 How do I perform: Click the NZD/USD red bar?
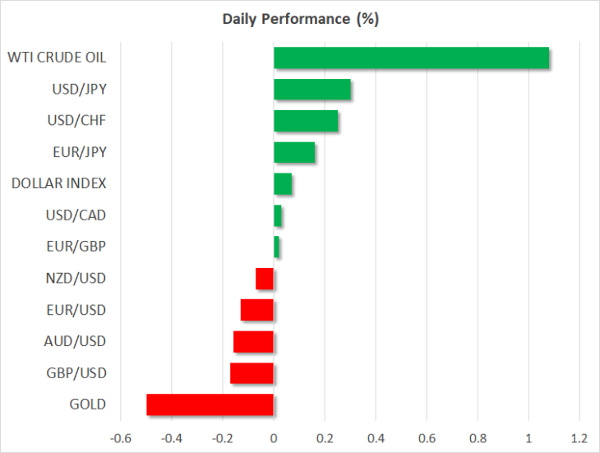coord(265,279)
